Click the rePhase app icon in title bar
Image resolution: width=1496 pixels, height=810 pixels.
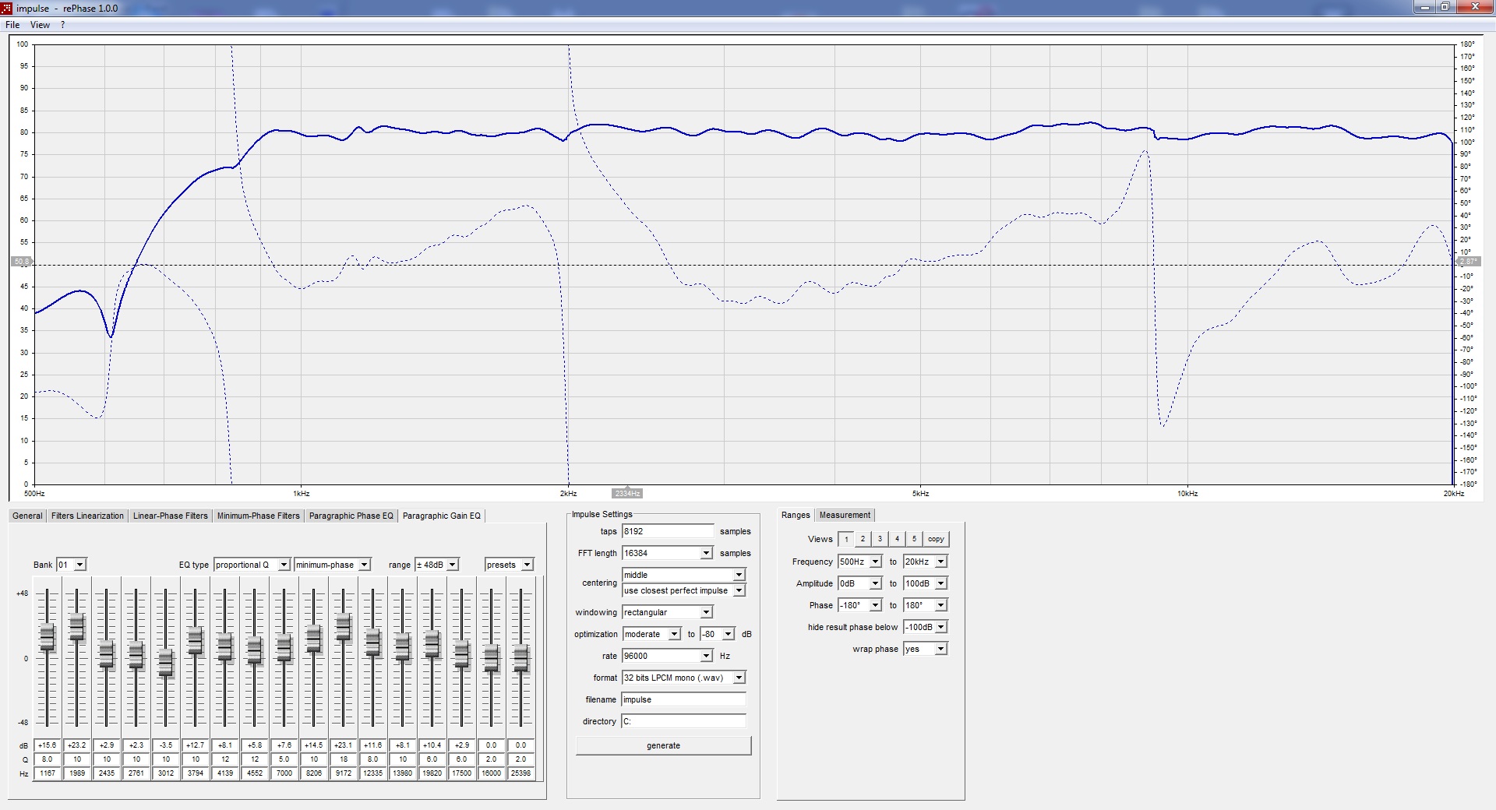(7, 8)
